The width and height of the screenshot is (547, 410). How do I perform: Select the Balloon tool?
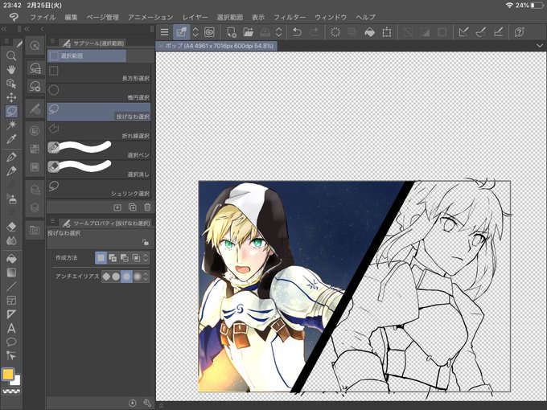pos(11,342)
